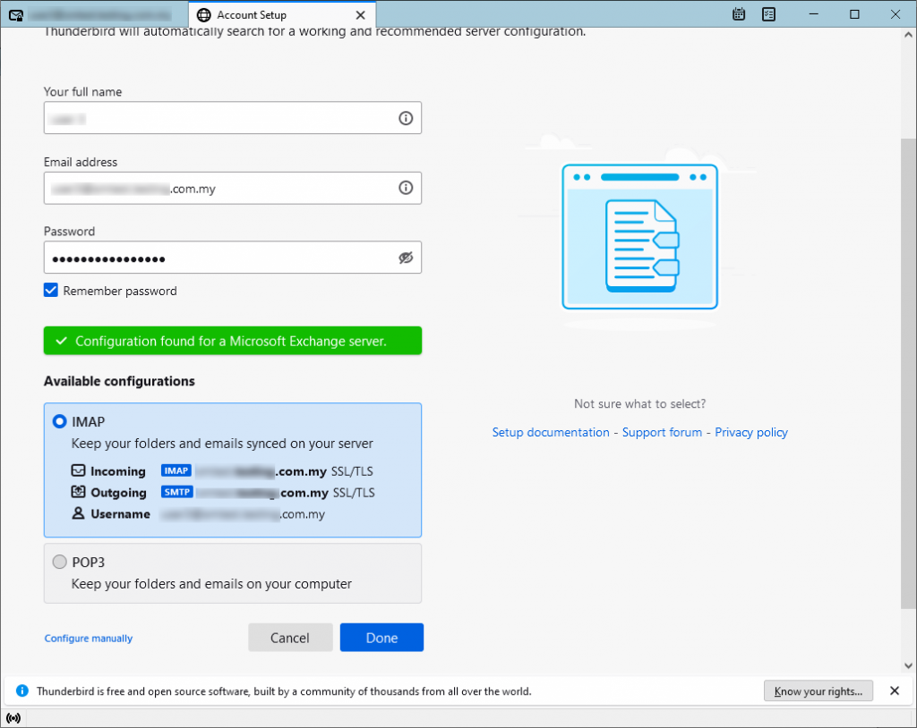Show info for full name field

(406, 118)
